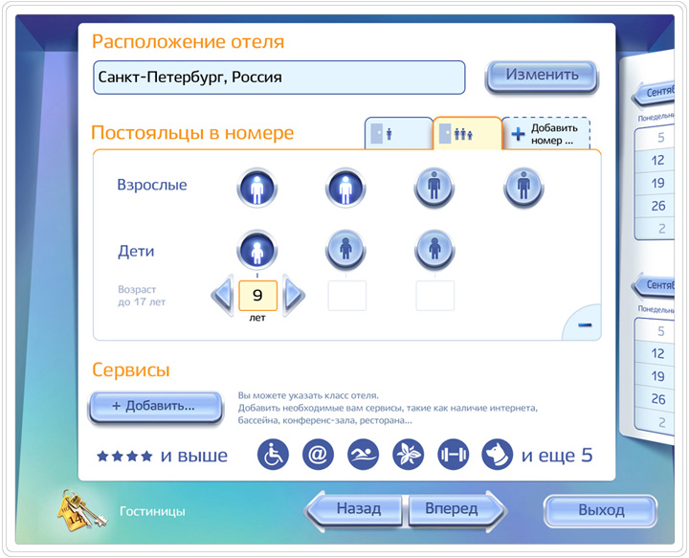Screen dimensions: 689x558
Task: Select the spa flower service icon
Action: 408,456
